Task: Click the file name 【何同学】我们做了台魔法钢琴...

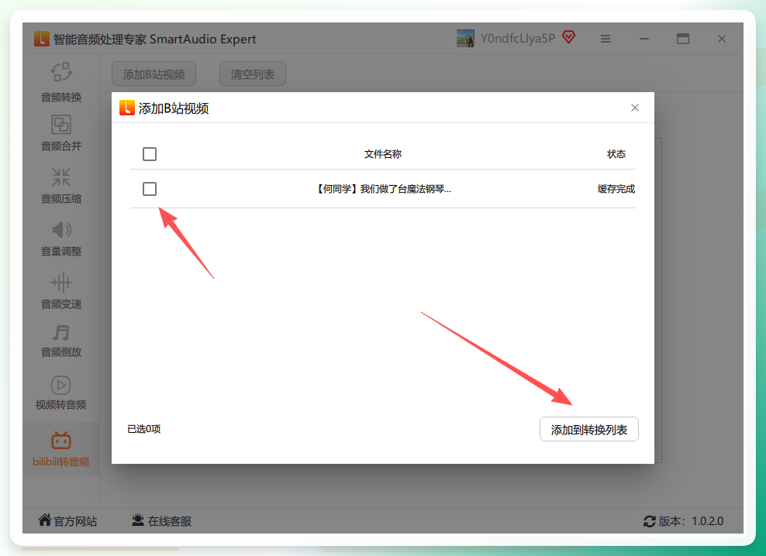Action: pos(382,189)
